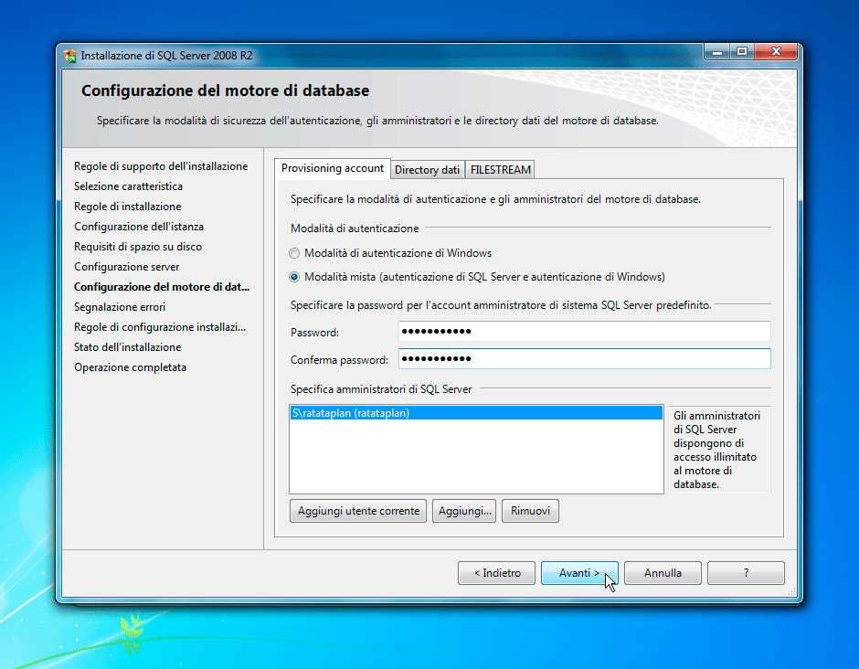
Task: Click Regole di supporto dell'installazione step
Action: click(x=161, y=166)
